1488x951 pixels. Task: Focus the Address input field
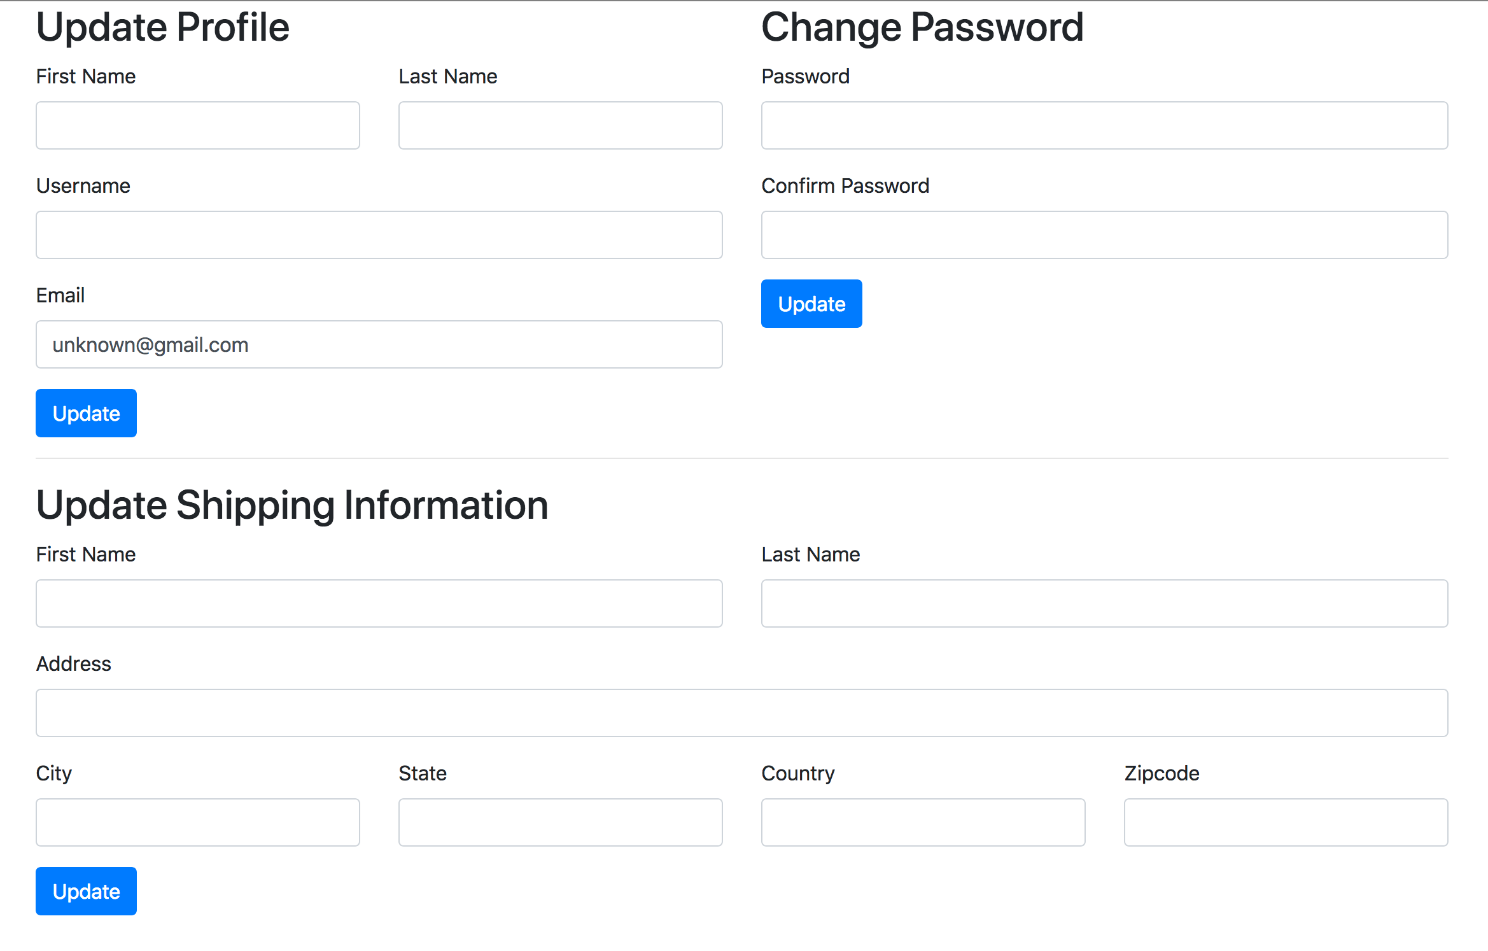pyautogui.click(x=742, y=713)
